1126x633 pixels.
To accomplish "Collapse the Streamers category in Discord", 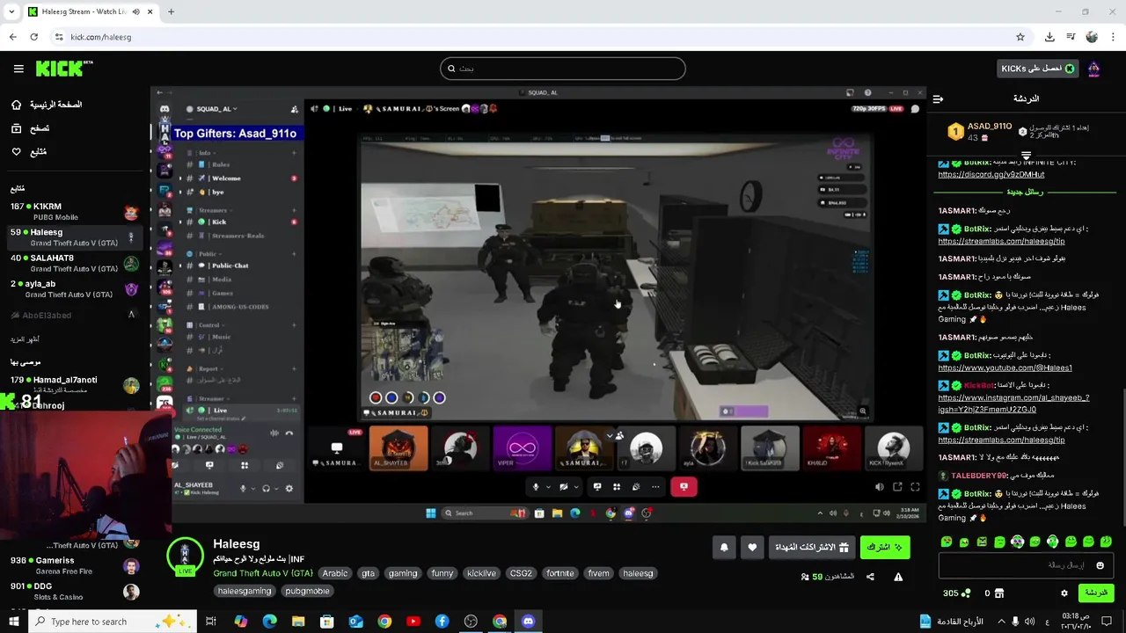I will (211, 210).
